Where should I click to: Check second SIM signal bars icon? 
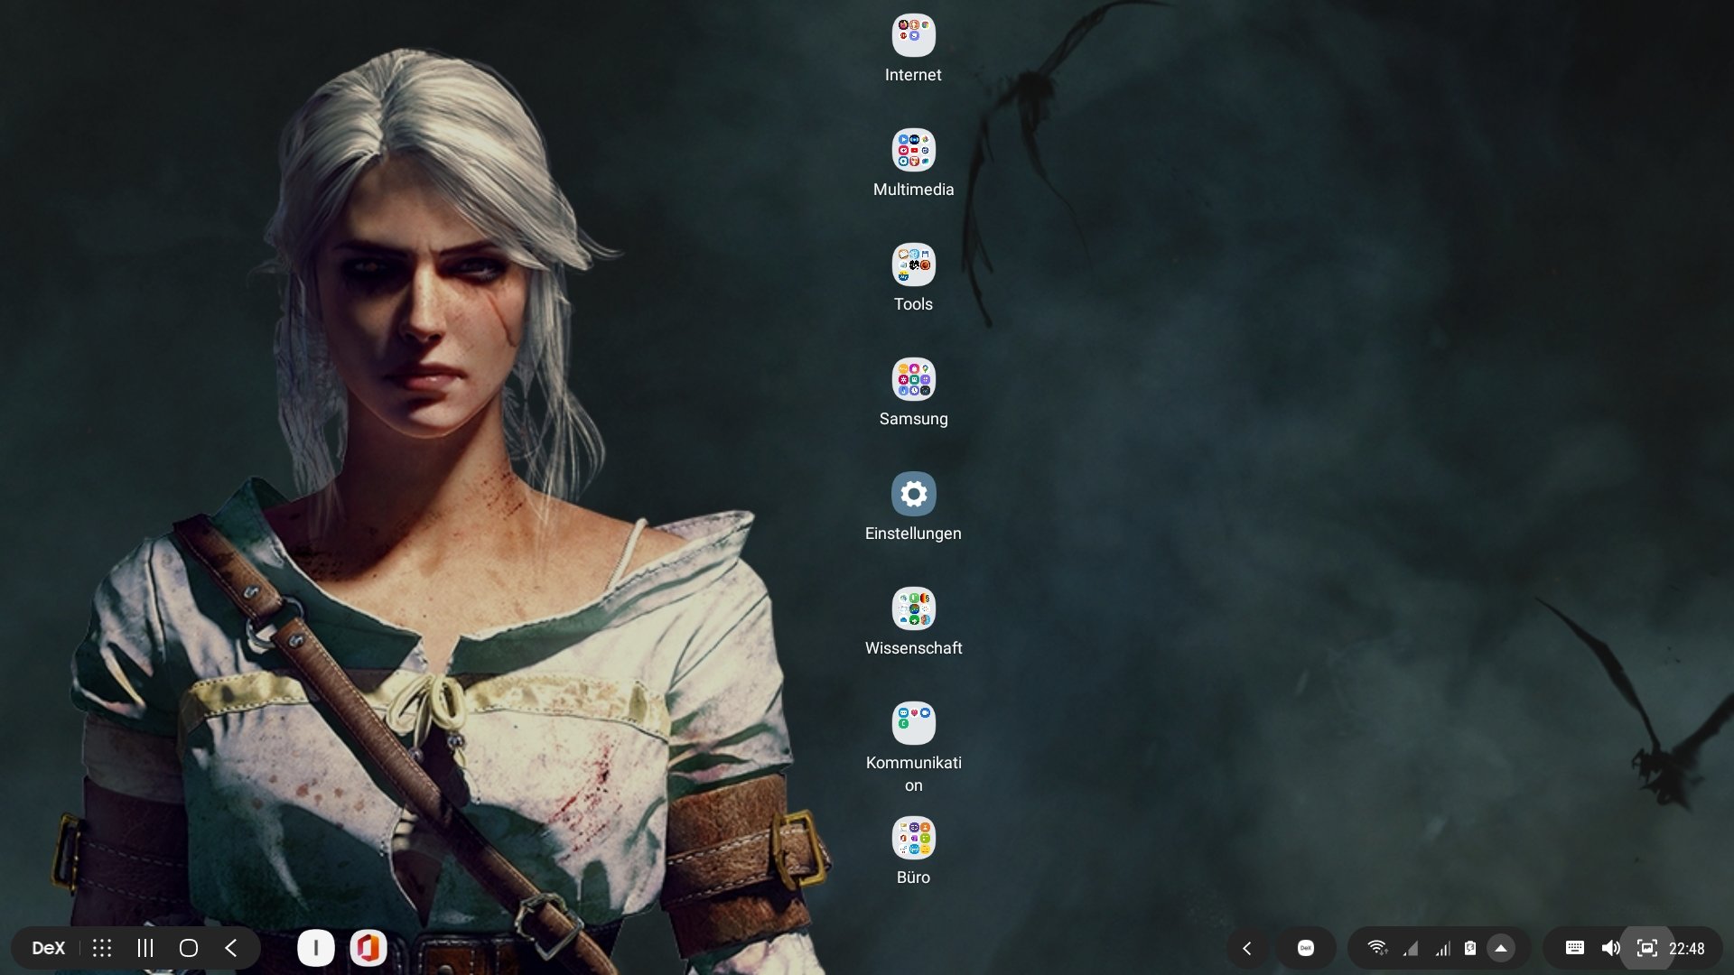tap(1443, 948)
